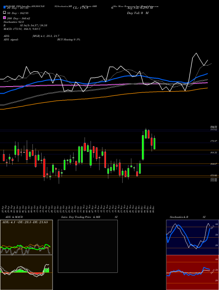Click the 'ADX: 4.1 +DY: 23.5 -DY: 21.65' header
219x290 pixels.
coord(25,222)
